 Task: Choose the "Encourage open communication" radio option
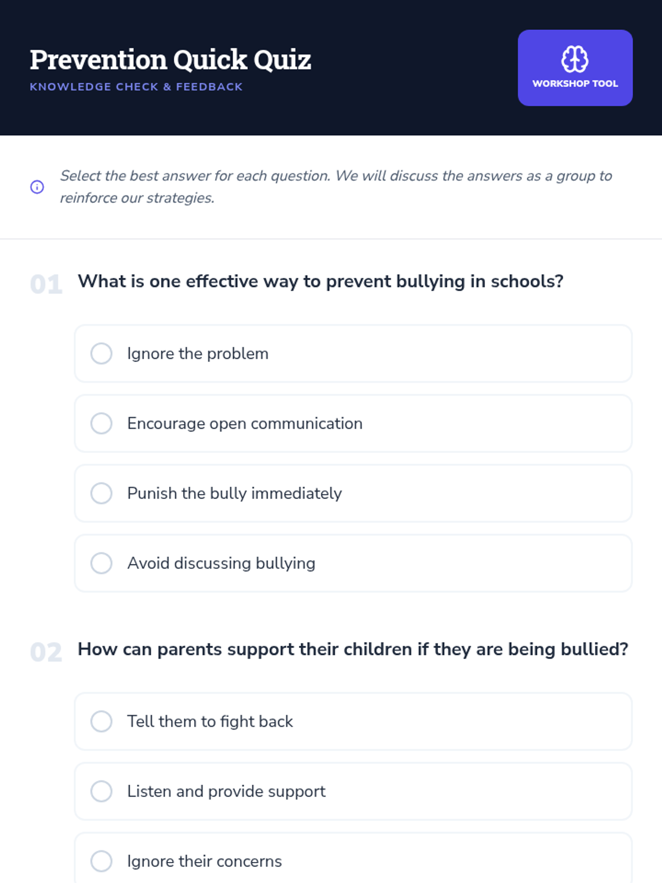(102, 424)
